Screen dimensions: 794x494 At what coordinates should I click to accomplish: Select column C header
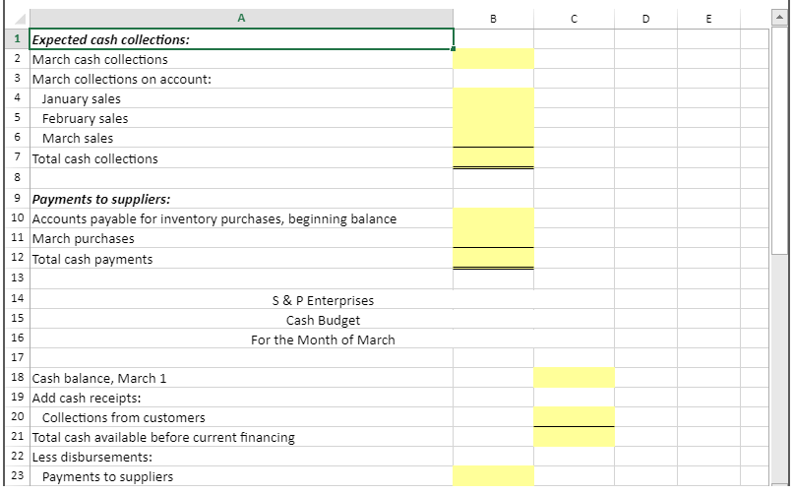574,19
